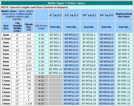
Task: Click part number BT-MT6-1
Action: [x=55, y=35]
